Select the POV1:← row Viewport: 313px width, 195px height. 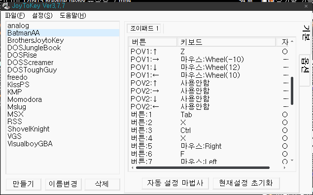[209, 75]
